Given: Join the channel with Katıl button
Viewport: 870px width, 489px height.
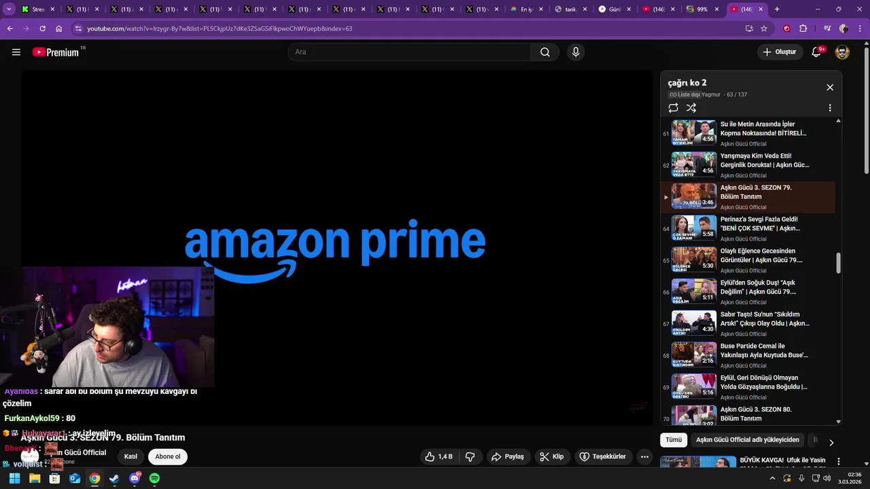Looking at the screenshot, I should pos(130,456).
